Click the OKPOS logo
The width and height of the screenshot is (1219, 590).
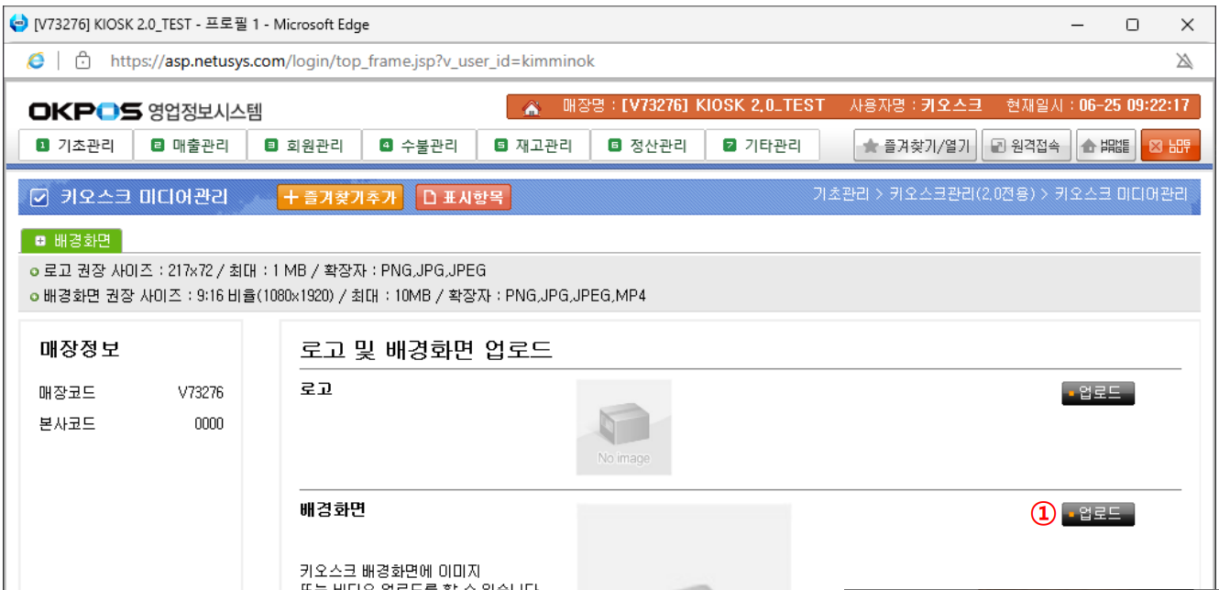click(85, 112)
